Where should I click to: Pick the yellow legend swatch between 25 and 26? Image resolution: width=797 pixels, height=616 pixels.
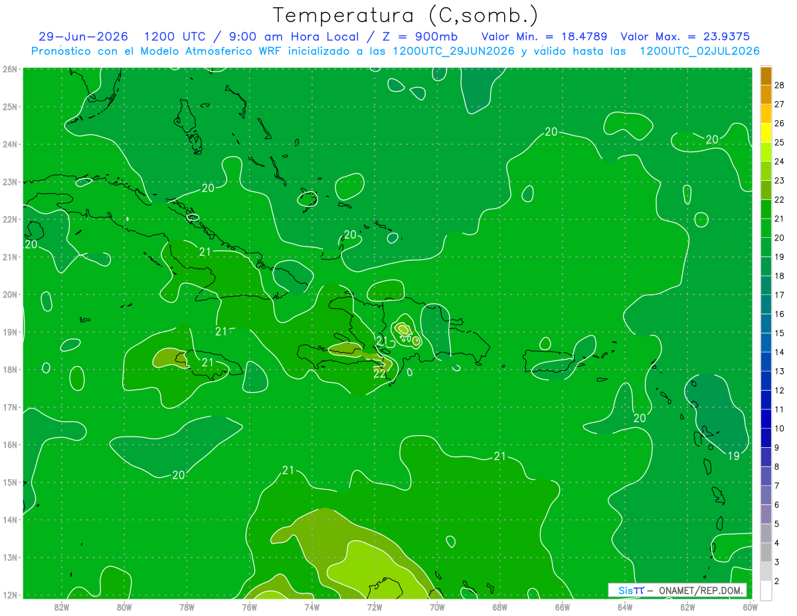(x=766, y=133)
